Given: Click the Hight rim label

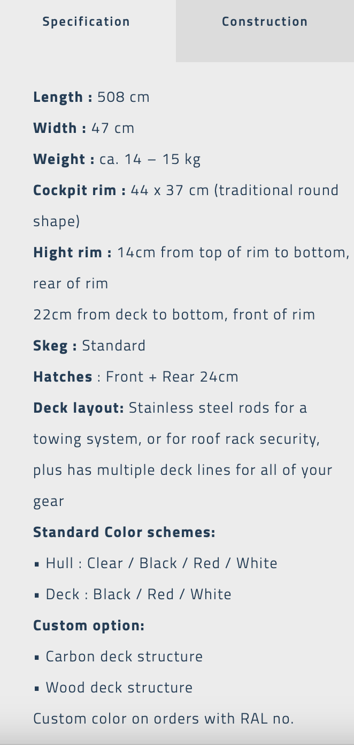Looking at the screenshot, I should [72, 252].
